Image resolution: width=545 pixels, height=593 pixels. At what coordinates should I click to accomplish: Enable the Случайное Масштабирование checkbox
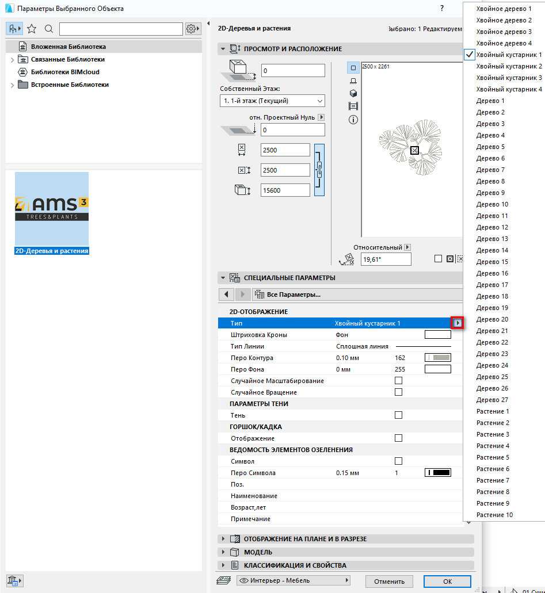pyautogui.click(x=398, y=381)
